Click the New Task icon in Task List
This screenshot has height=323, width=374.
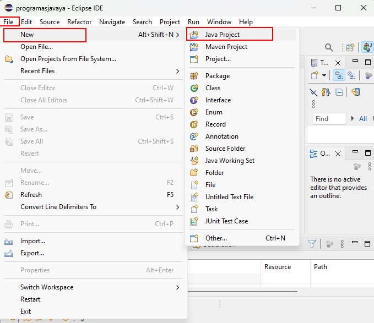[315, 75]
